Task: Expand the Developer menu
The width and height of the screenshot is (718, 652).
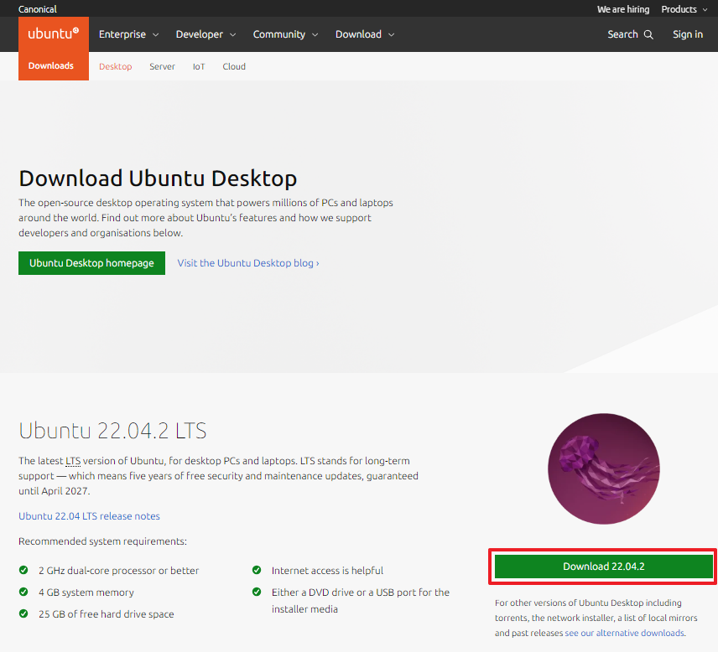Action: tap(206, 34)
